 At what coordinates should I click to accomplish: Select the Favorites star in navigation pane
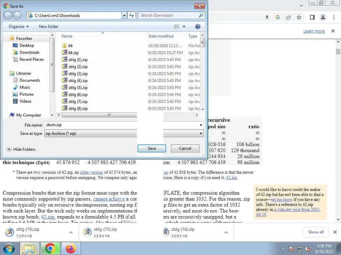point(12,39)
